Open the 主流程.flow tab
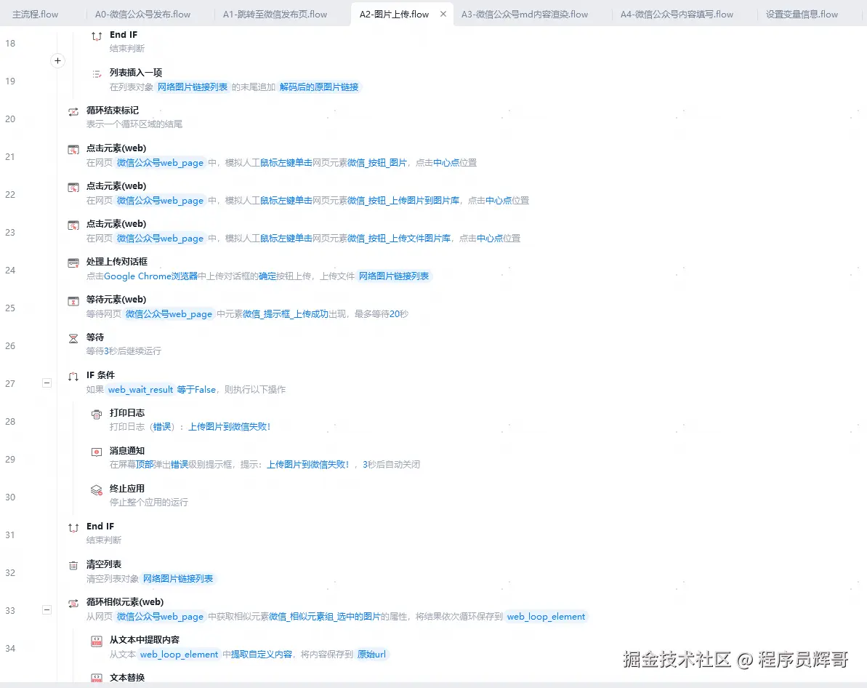Image resolution: width=867 pixels, height=688 pixels. click(36, 15)
